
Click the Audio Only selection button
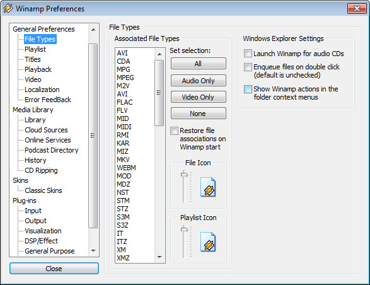tap(198, 81)
